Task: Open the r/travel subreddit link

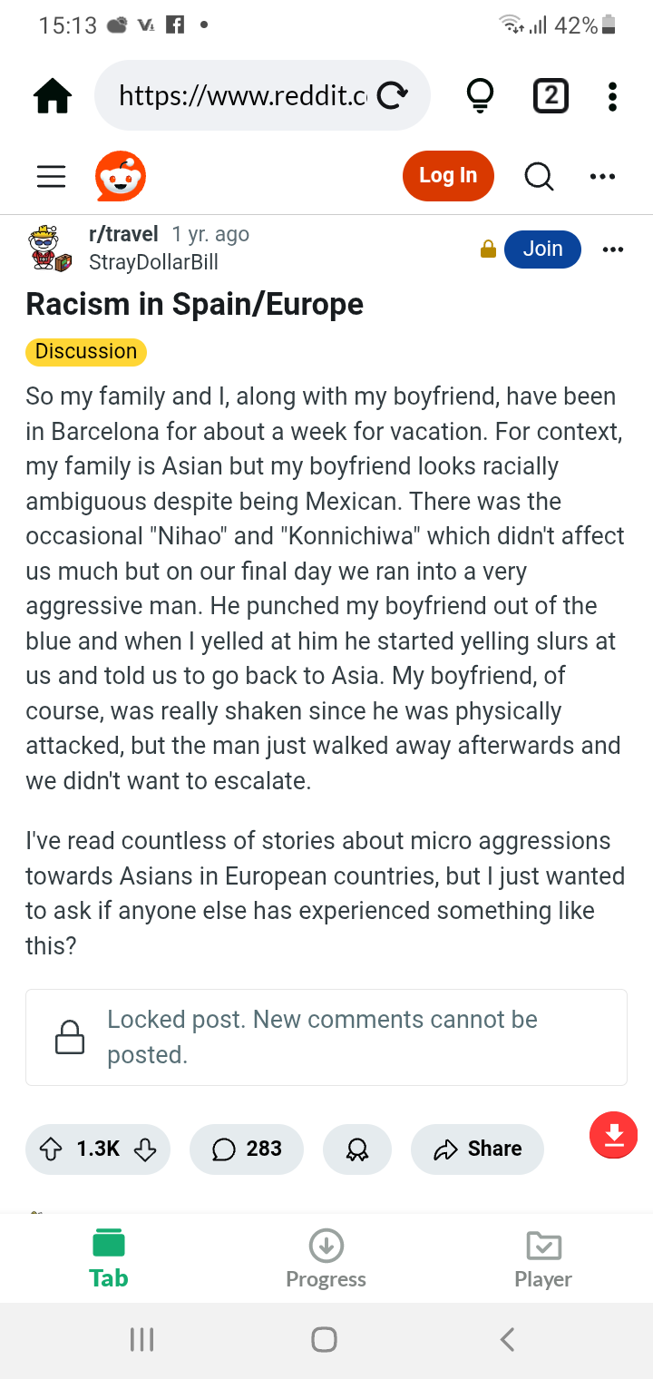Action: click(x=123, y=234)
